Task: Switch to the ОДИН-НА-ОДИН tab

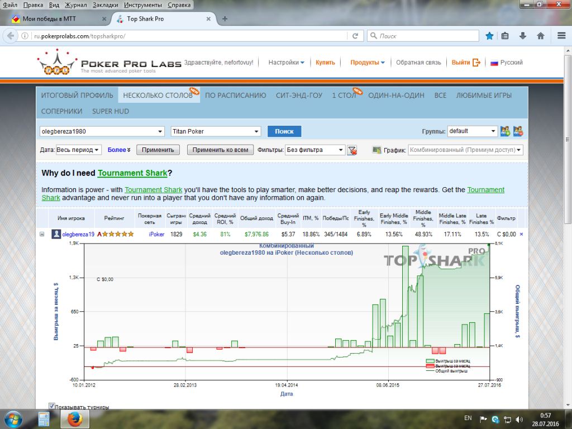Action: [x=396, y=95]
